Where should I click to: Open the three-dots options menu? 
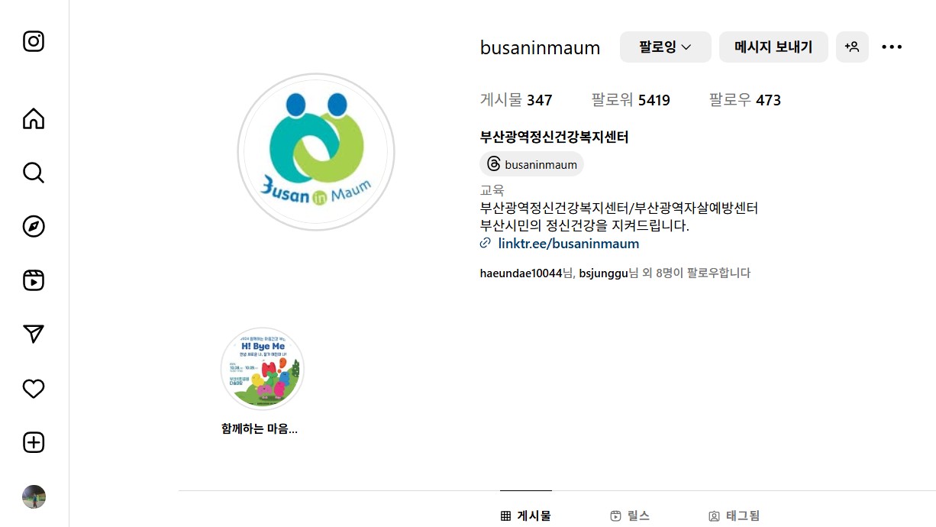coord(892,47)
